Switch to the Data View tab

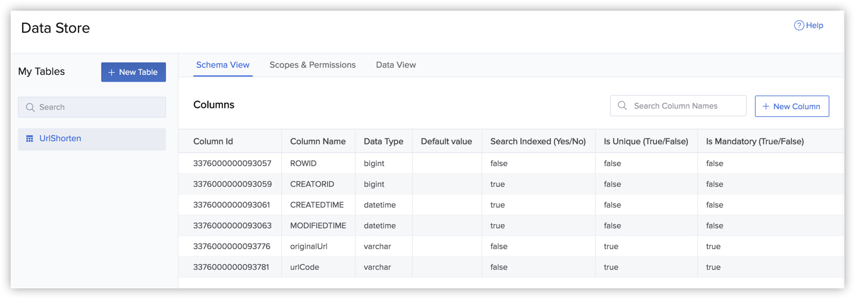click(395, 65)
